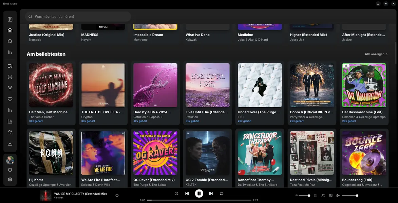
Task: Set the volume slider level
Action: 350,196
